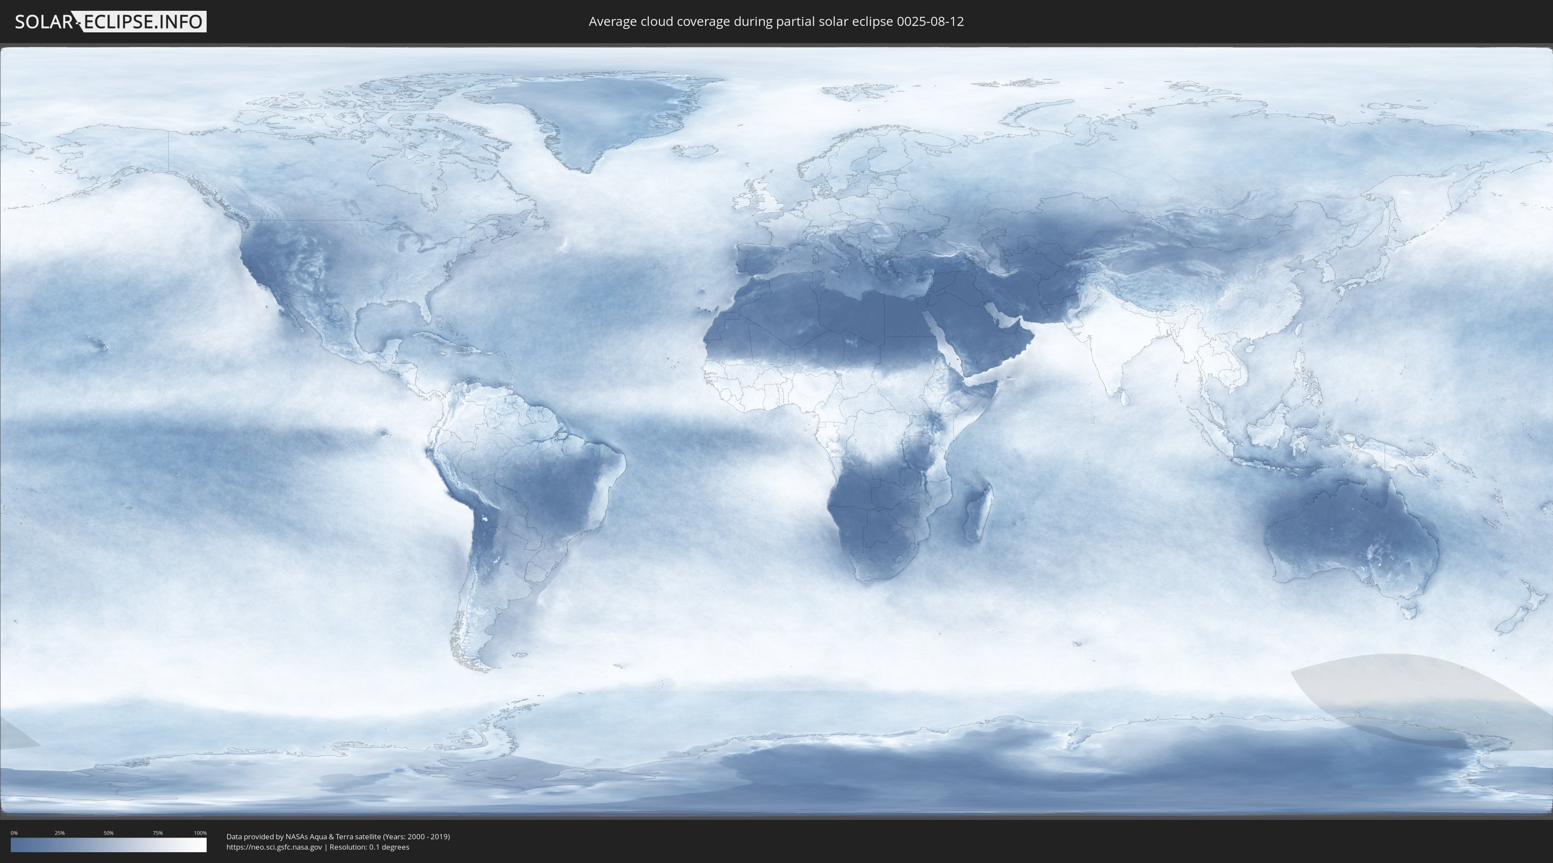
Task: Click the 75% legend label
Action: (x=157, y=833)
